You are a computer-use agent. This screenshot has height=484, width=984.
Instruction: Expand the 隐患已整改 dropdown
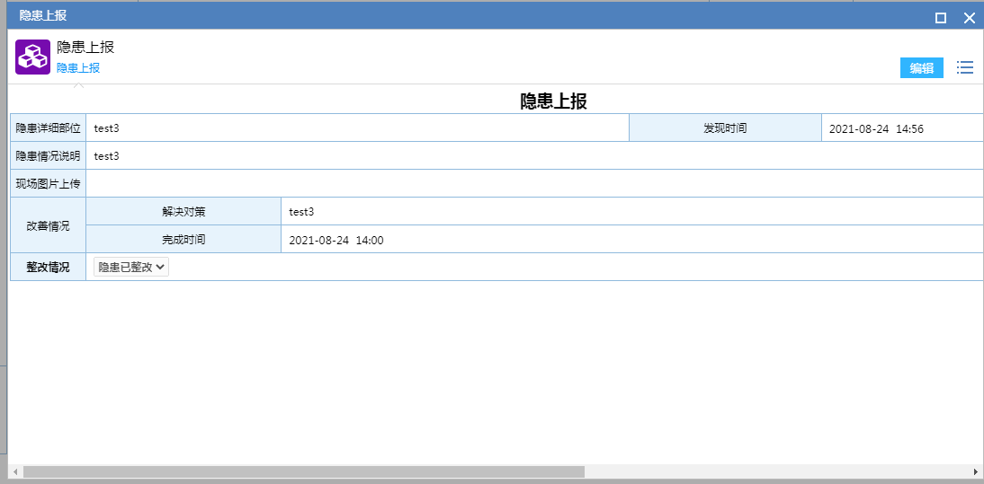tap(131, 267)
